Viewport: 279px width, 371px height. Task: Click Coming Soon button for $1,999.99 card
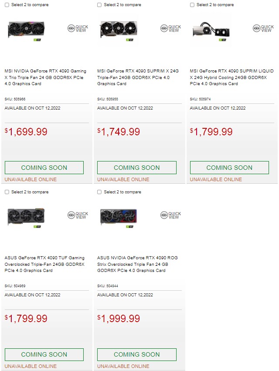136,354
